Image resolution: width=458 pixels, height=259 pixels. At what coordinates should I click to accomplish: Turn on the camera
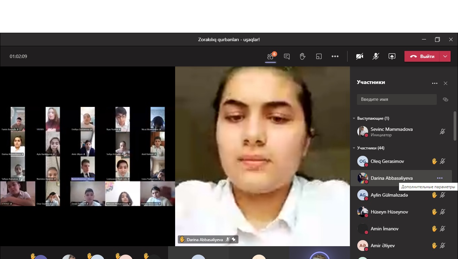click(360, 56)
